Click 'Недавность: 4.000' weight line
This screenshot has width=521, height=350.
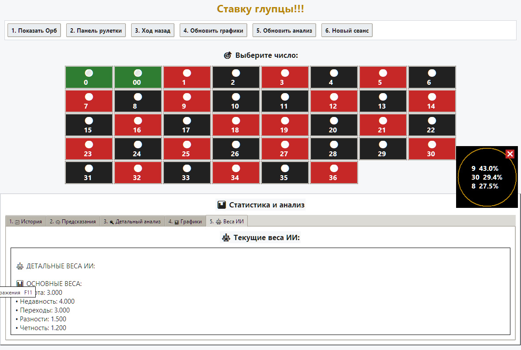[45, 301]
